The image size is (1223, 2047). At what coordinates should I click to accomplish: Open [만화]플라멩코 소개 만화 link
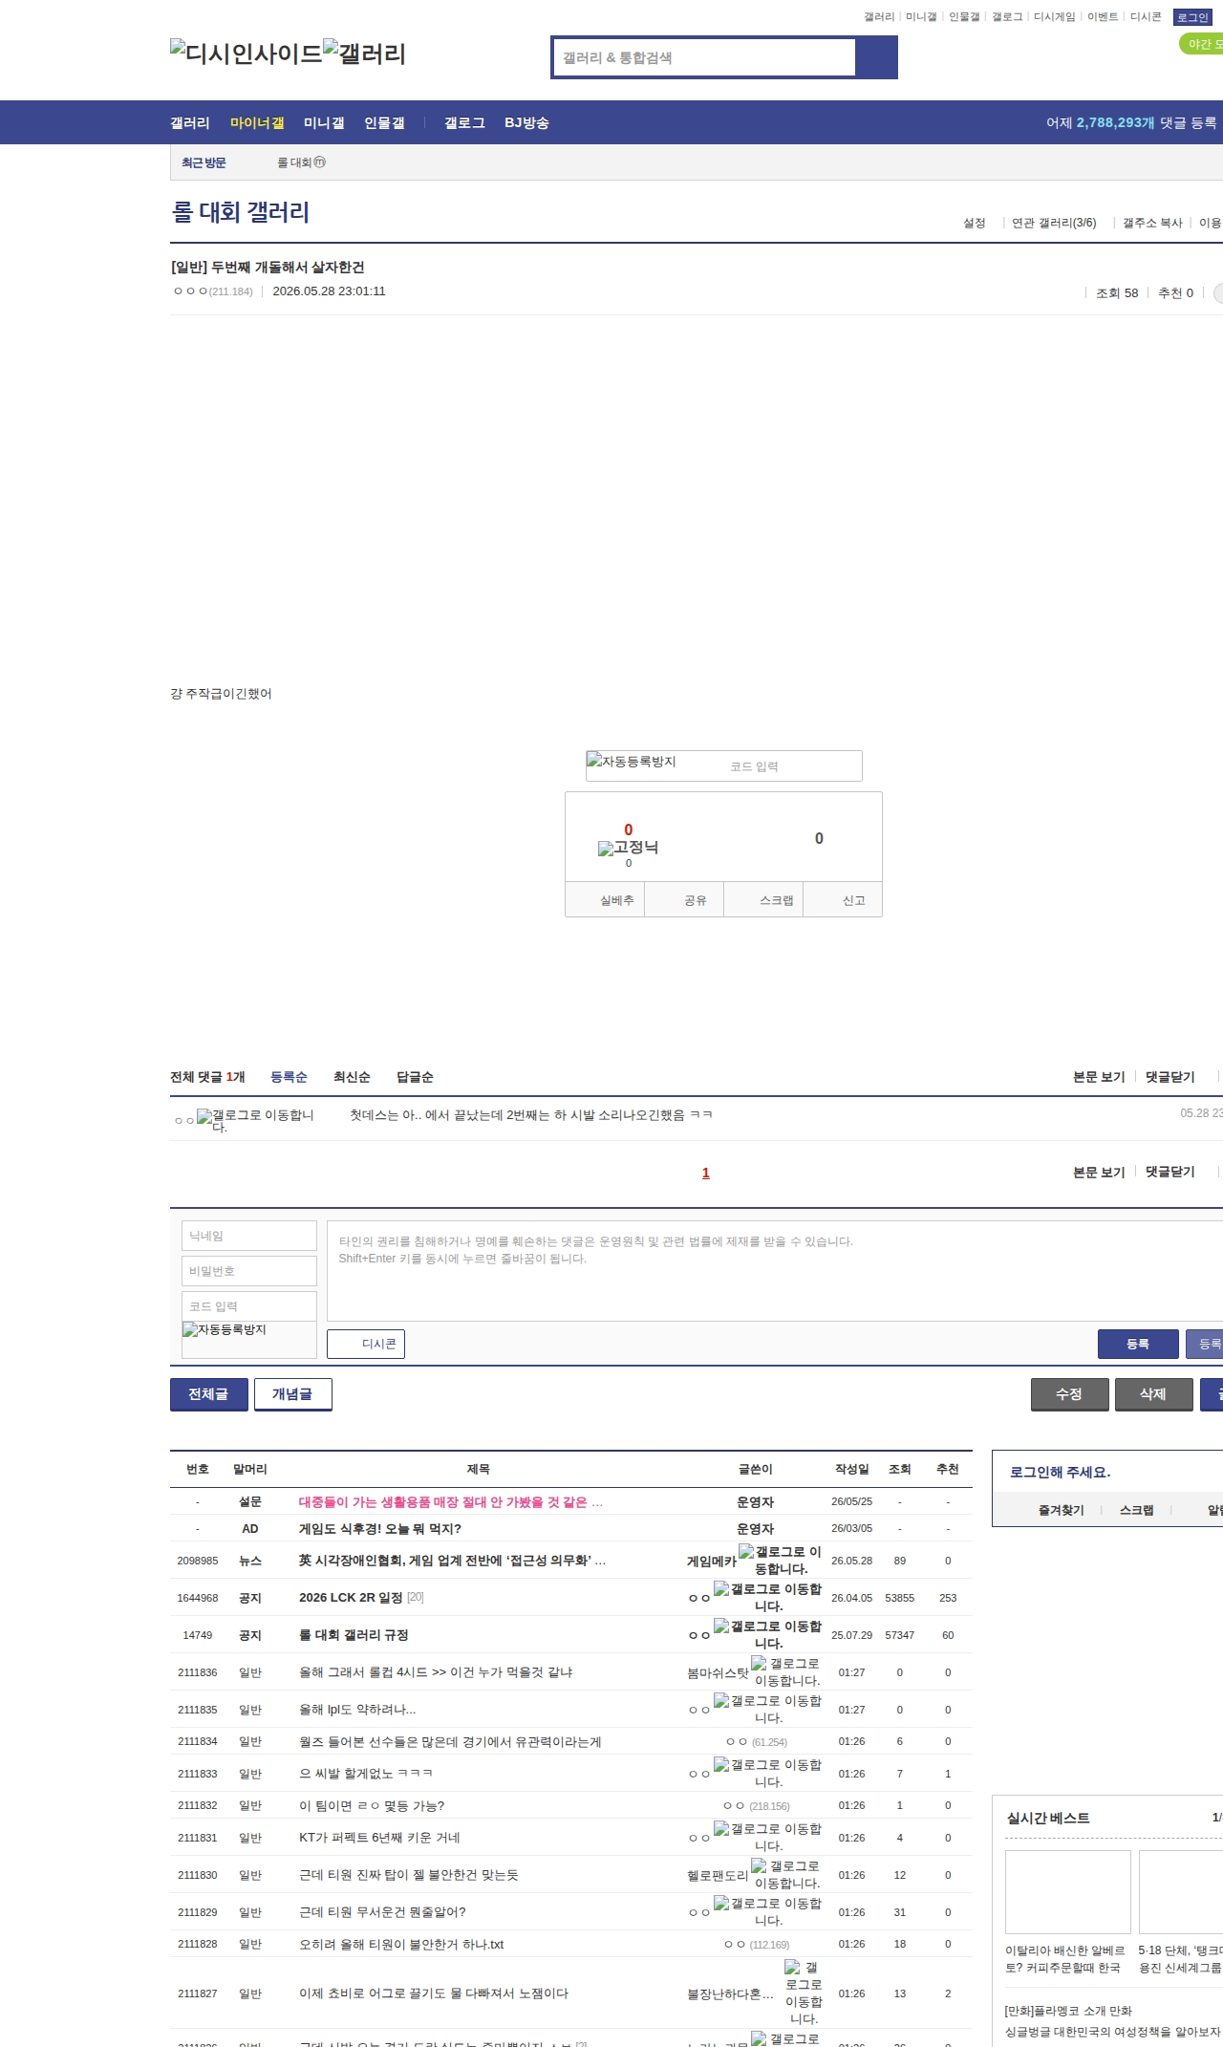(x=1068, y=2011)
